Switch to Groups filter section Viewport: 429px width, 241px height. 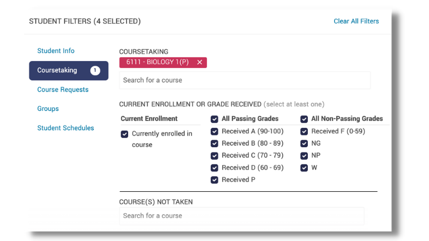coord(48,109)
